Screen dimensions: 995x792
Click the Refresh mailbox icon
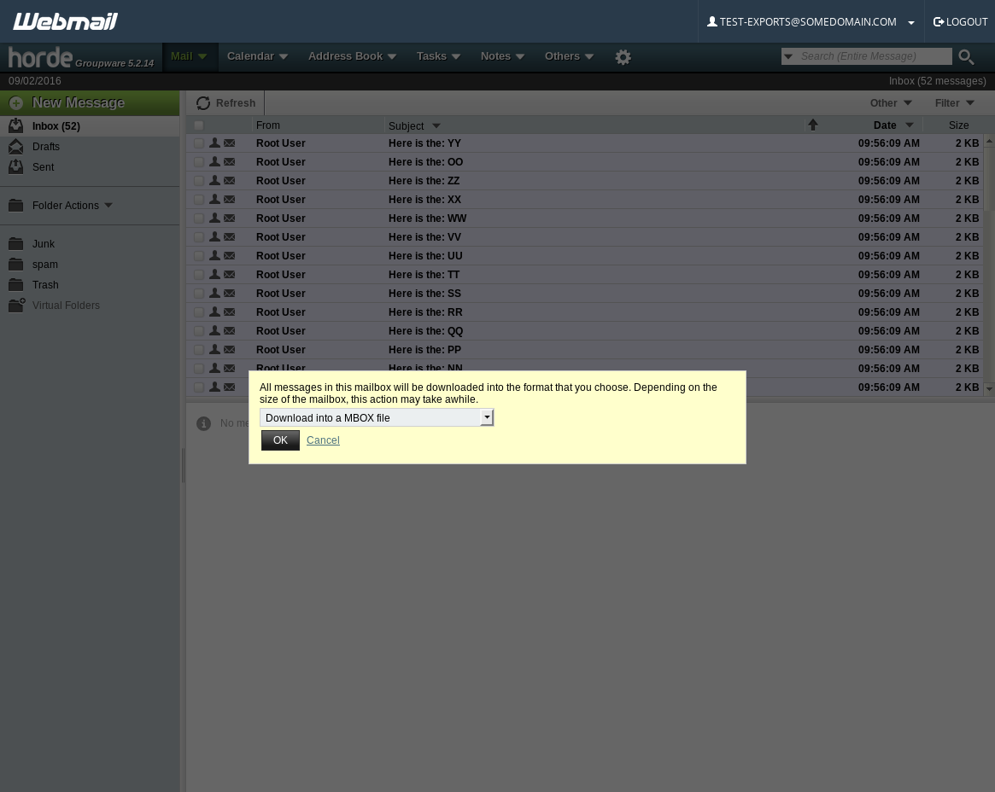(203, 102)
